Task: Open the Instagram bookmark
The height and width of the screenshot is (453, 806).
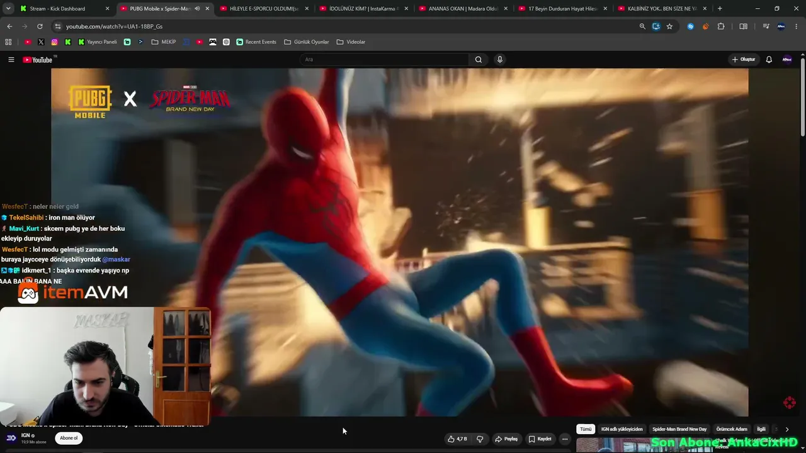Action: click(x=55, y=42)
